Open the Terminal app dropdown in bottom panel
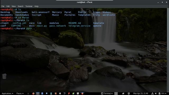Screen dimensions: 169x95 tap(107, 93)
